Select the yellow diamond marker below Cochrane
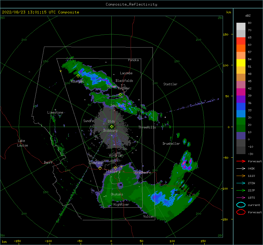Image resolution: width=263 pixels, height=245 pixels. pos(100,168)
